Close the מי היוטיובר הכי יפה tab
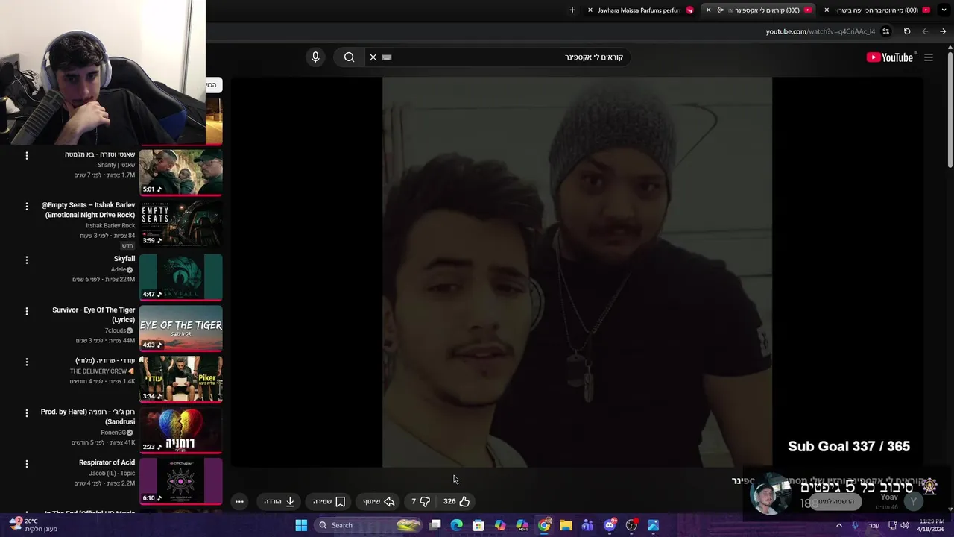This screenshot has width=954, height=537. 827,10
